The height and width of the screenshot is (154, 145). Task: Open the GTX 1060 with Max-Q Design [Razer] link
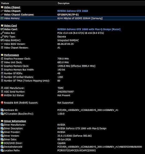click(x=89, y=29)
